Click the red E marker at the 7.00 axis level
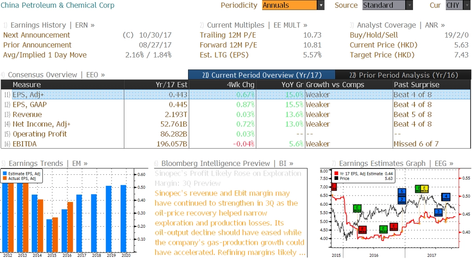 (334, 187)
